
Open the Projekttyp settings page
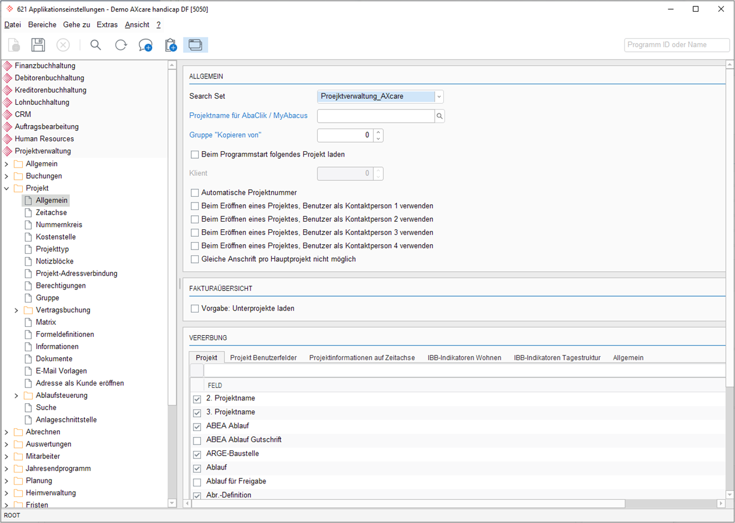click(x=52, y=249)
